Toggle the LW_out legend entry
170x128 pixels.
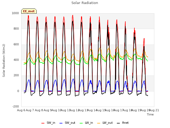point(105,123)
